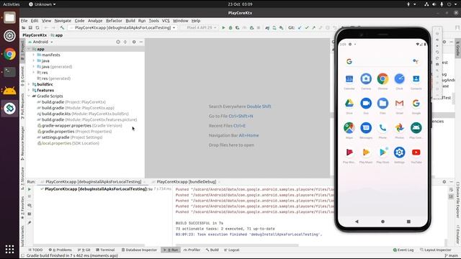The height and width of the screenshot is (259, 461).
Task: Click the pin icon in Run panel sidebar
Action: click(x=30, y=222)
